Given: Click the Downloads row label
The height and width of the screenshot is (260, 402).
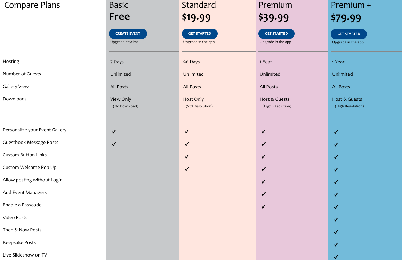Looking at the screenshot, I should coord(15,99).
